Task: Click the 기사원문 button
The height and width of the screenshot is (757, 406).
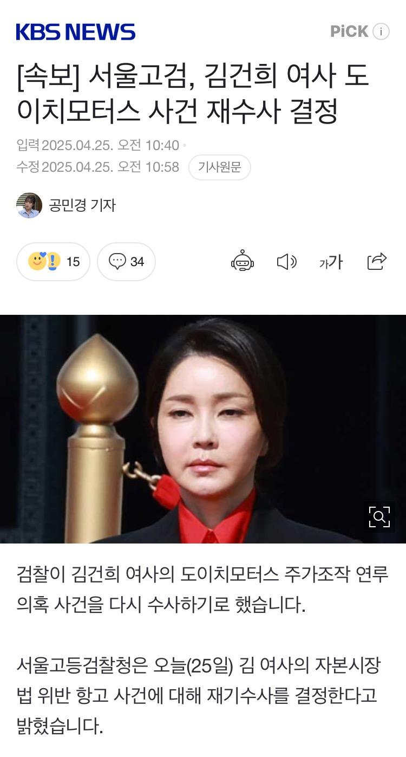Action: pyautogui.click(x=220, y=167)
